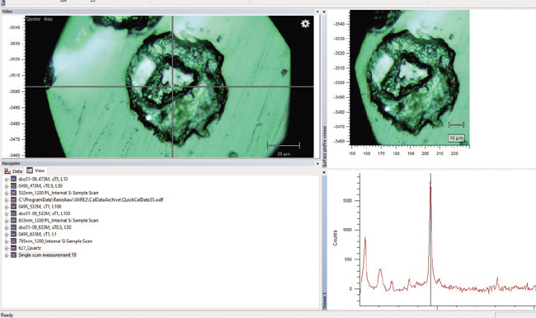Select the QuickCalData35.wdf file path entry

(91, 199)
